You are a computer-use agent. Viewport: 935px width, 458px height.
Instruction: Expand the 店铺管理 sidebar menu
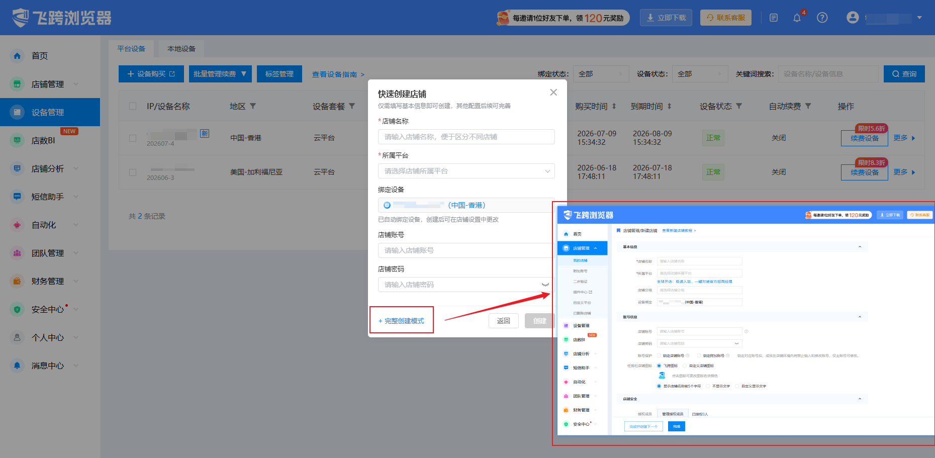(x=76, y=84)
